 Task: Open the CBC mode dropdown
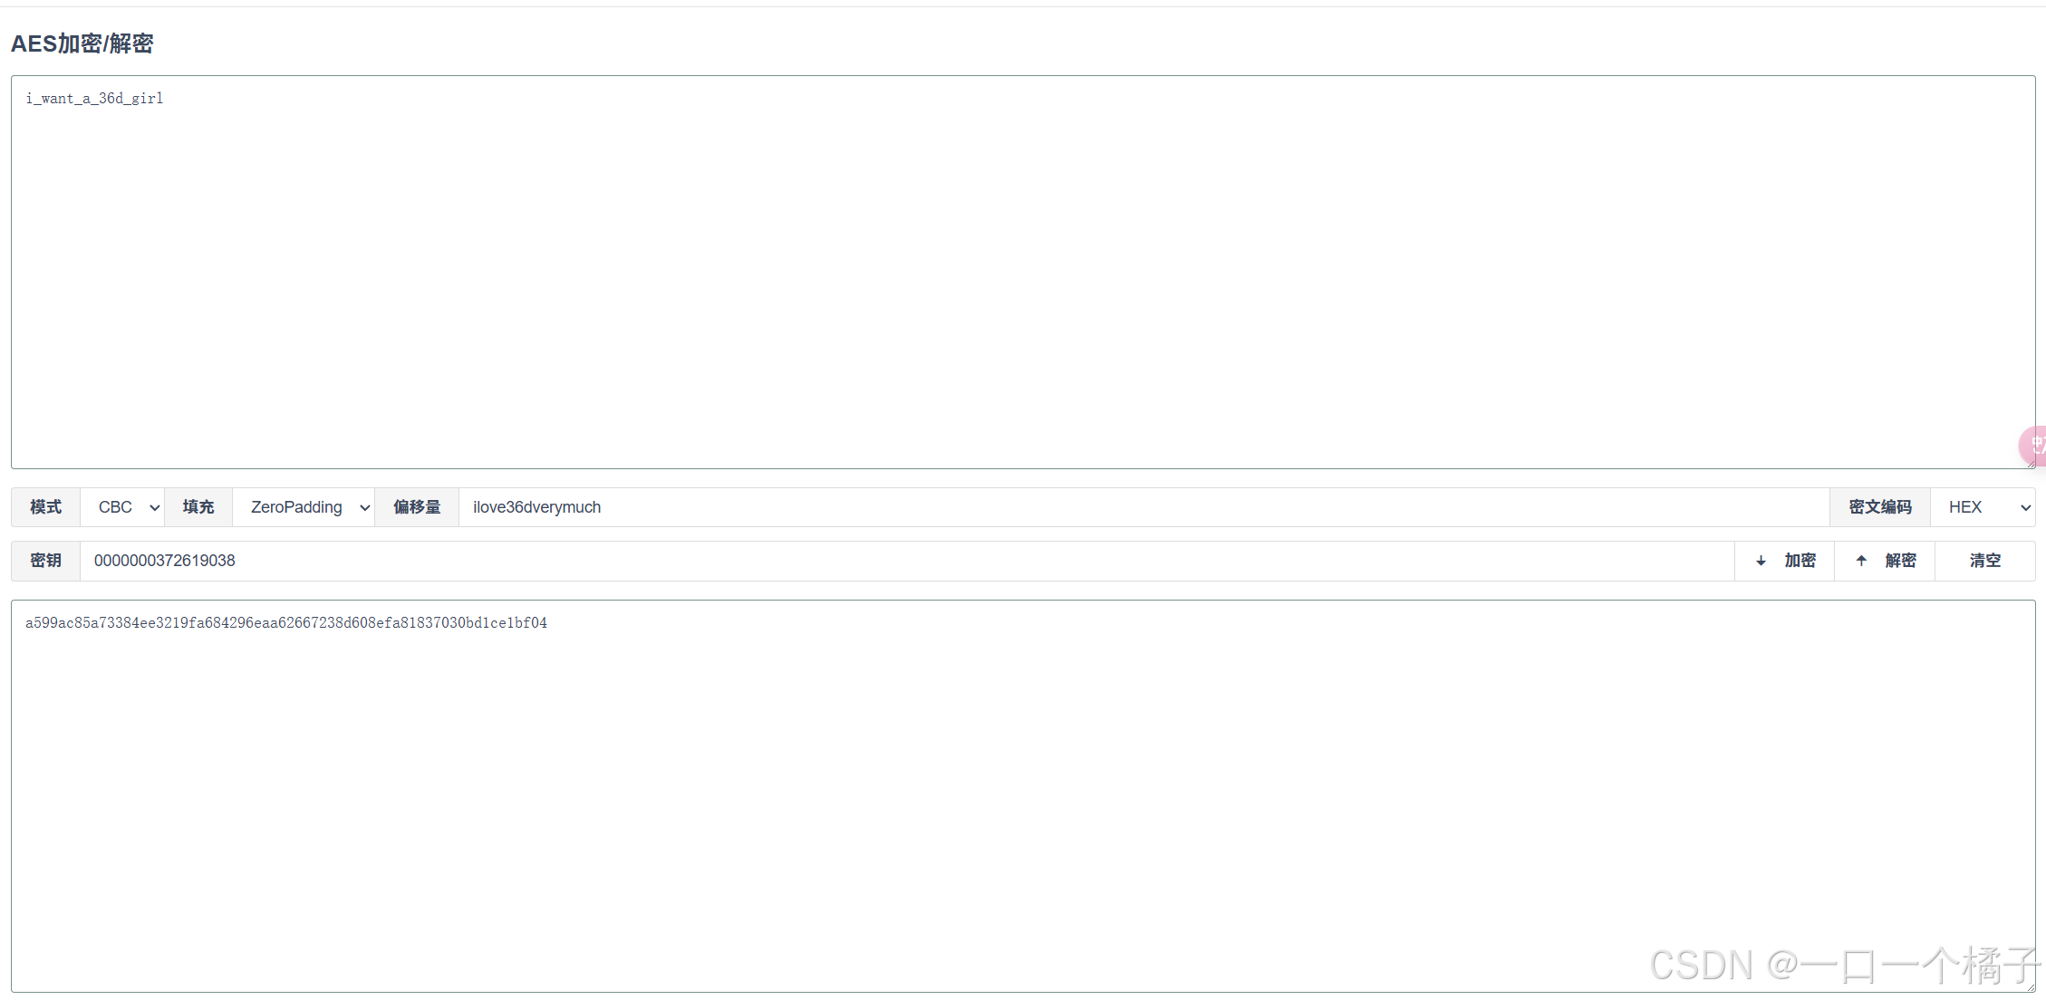click(x=122, y=507)
